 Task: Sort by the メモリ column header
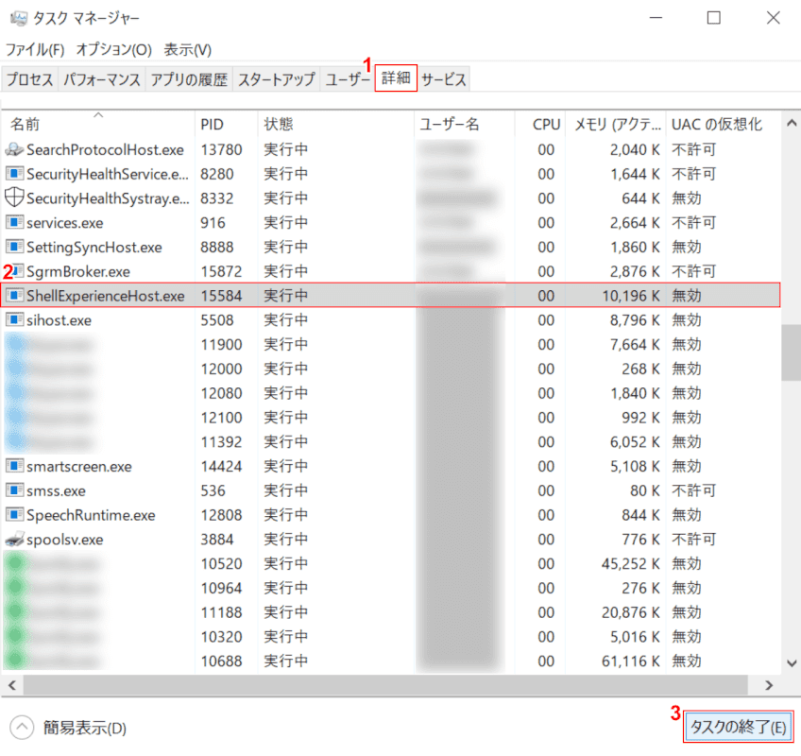click(x=616, y=124)
